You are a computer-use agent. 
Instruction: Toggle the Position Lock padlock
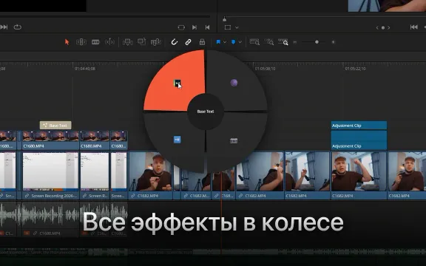tap(202, 42)
